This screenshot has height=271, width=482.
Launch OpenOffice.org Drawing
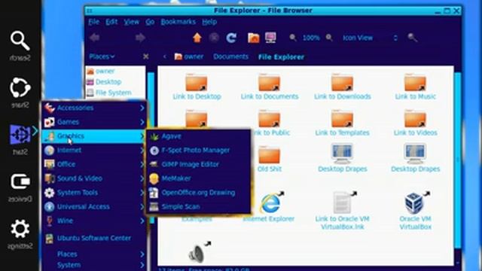pos(199,193)
